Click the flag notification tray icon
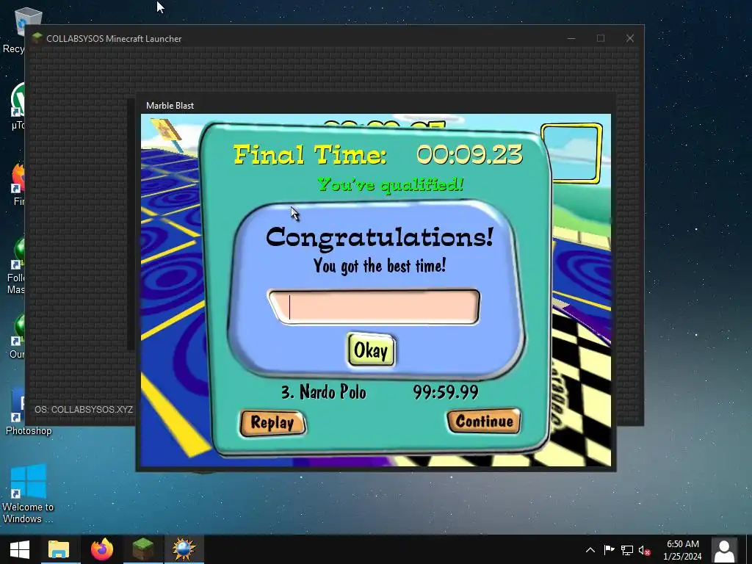 [609, 550]
